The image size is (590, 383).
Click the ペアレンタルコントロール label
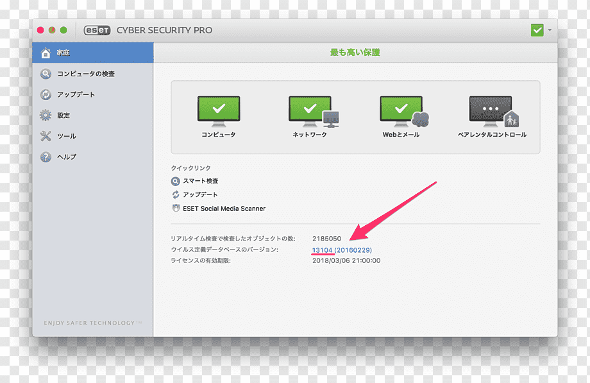tap(492, 135)
